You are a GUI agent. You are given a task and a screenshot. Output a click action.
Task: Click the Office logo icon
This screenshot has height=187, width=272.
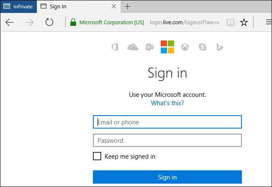[x=115, y=47]
